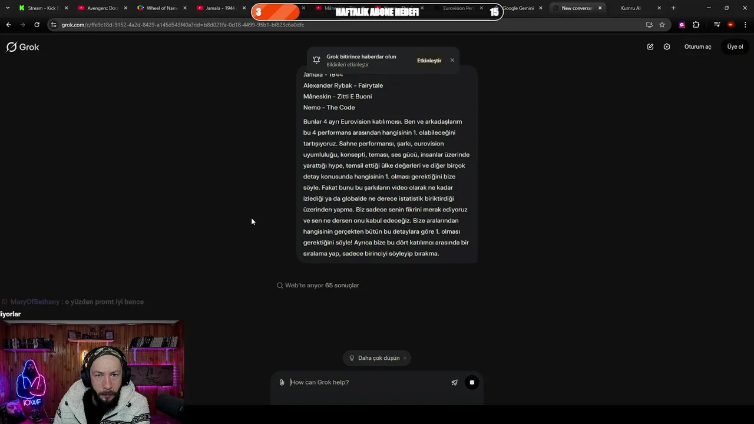Close the Jamala - 1944 tab
This screenshot has height=424, width=754.
pyautogui.click(x=244, y=8)
